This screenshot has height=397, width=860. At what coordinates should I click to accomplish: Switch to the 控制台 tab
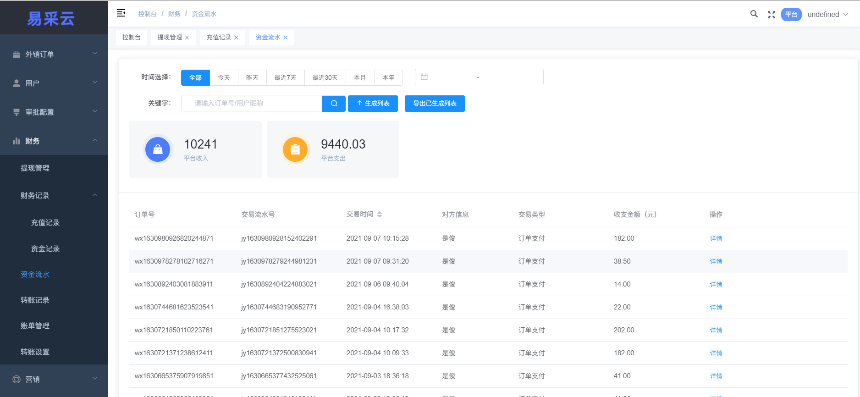point(132,38)
